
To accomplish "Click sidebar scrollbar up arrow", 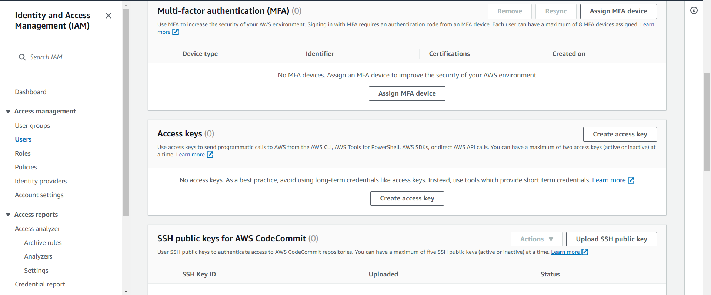I will 126,5.
